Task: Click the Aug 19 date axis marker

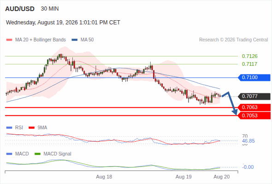Action: coord(183,177)
